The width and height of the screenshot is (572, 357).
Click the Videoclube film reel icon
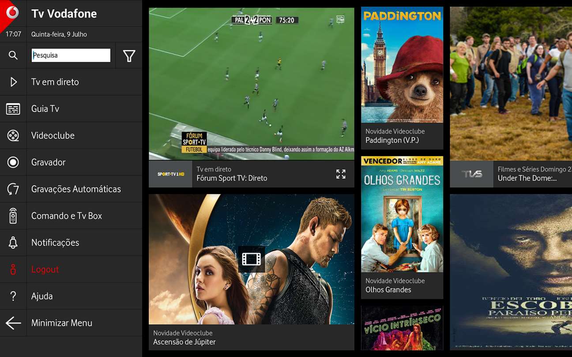point(13,136)
